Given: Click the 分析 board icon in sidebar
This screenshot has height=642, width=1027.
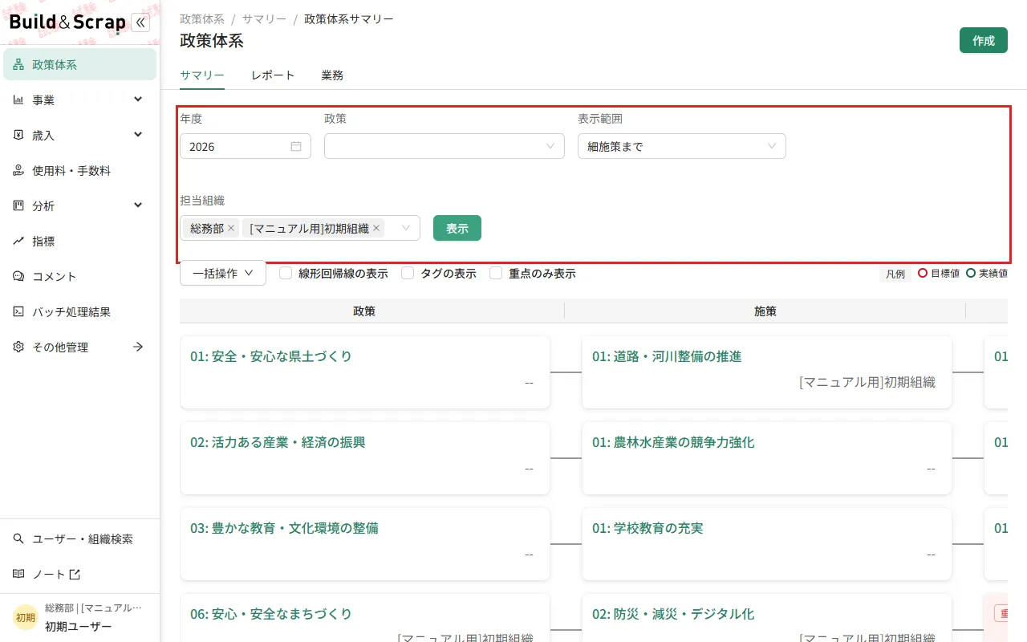Looking at the screenshot, I should (x=18, y=206).
